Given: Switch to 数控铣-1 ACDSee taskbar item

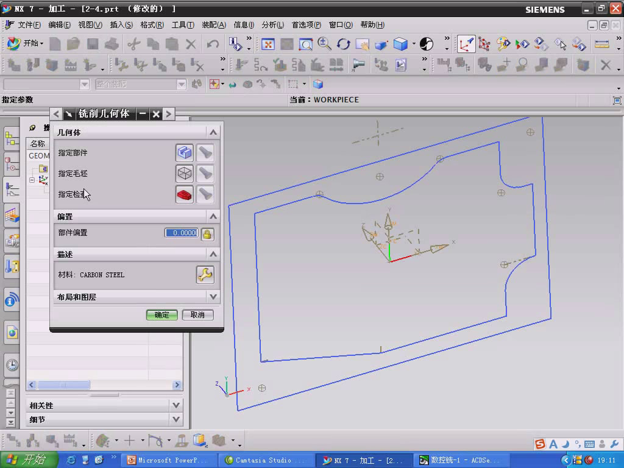Looking at the screenshot, I should click(x=461, y=460).
